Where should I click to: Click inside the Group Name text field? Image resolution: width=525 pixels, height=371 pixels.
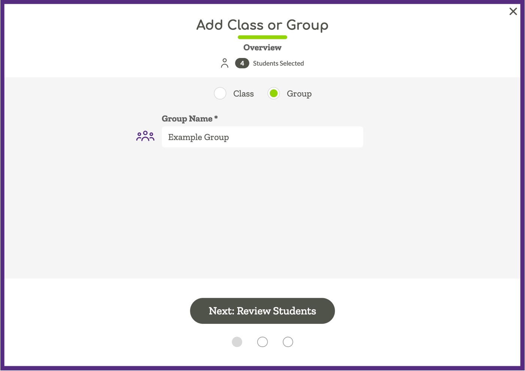[x=262, y=137]
